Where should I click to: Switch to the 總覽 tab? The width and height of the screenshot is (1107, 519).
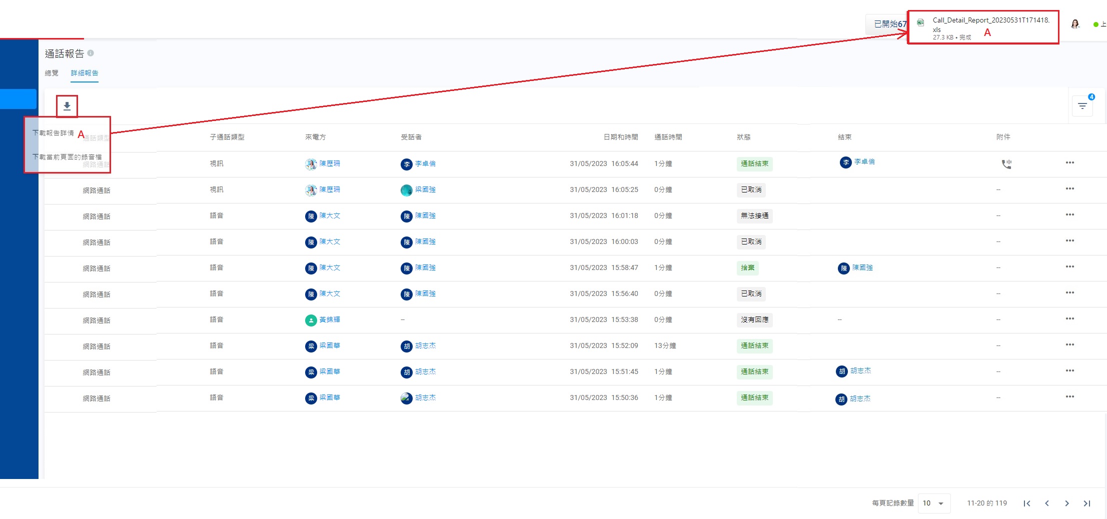pos(52,73)
